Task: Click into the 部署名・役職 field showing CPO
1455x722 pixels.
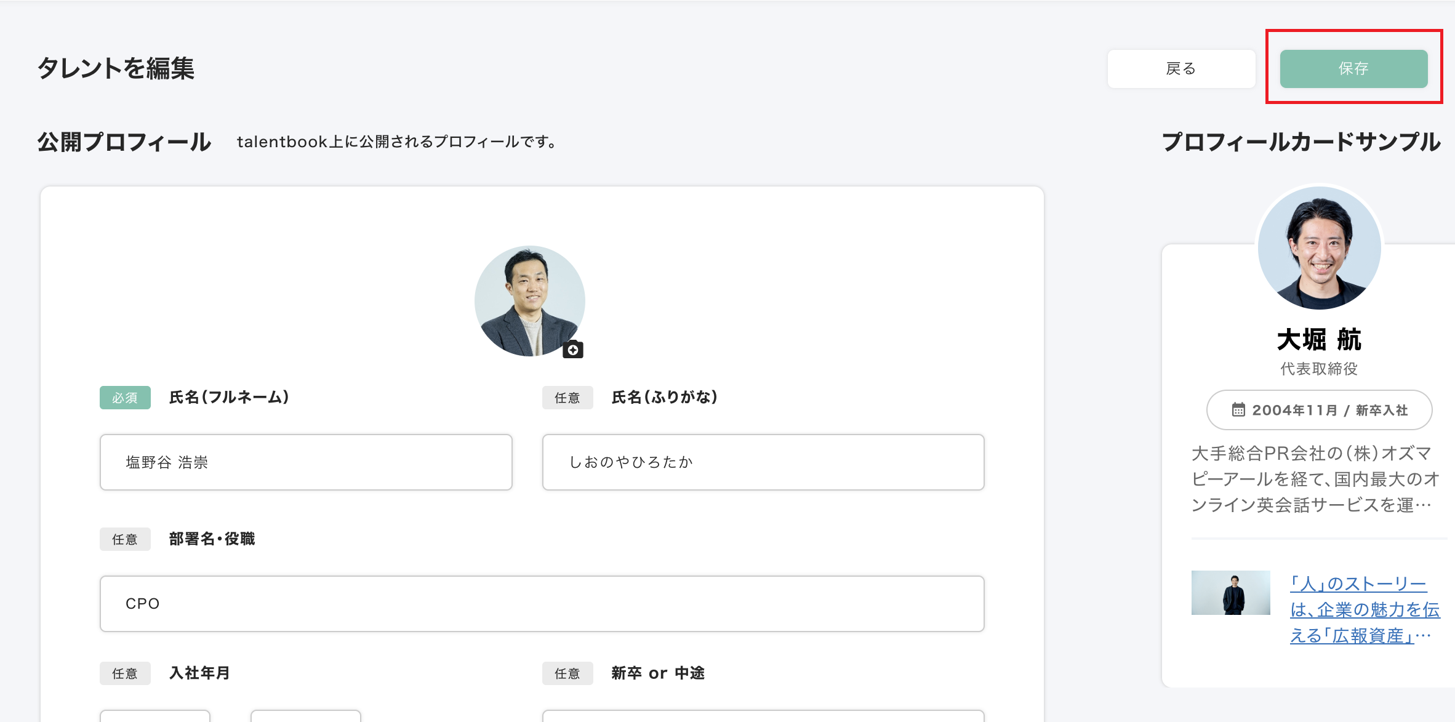Action: click(542, 604)
